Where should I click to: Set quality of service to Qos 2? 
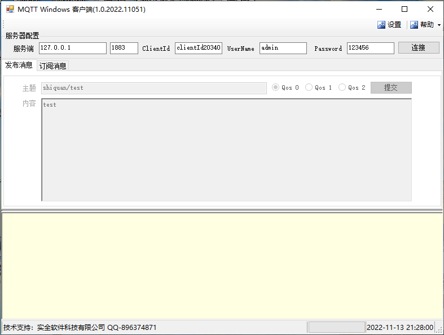coord(342,87)
